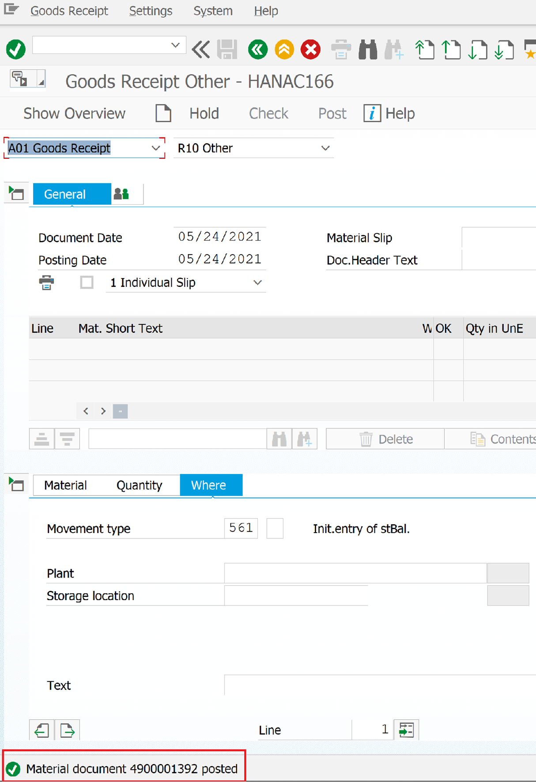This screenshot has width=536, height=782.
Task: Click the go-to-line icon next to Line field
Action: click(406, 730)
